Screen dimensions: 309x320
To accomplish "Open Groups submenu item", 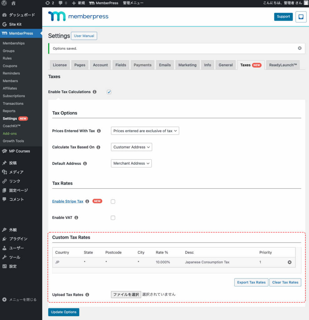I will pyautogui.click(x=8, y=51).
